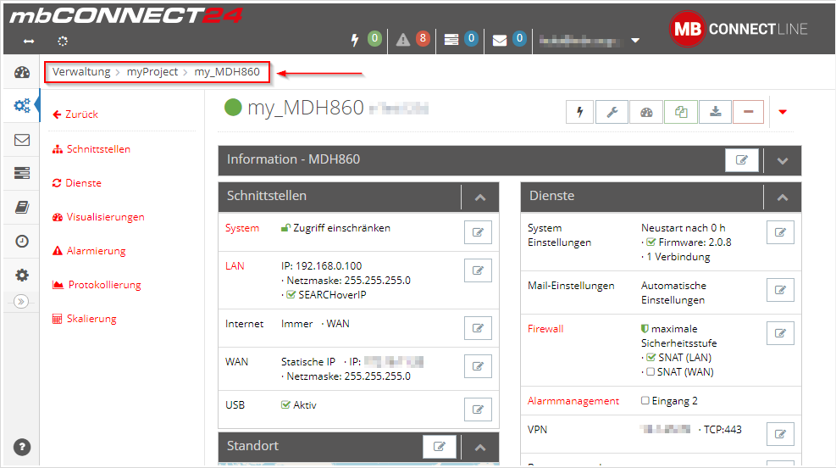Screen dimensions: 836x468
Task: Toggle SEARCHoverIP checkbox
Action: [x=291, y=294]
